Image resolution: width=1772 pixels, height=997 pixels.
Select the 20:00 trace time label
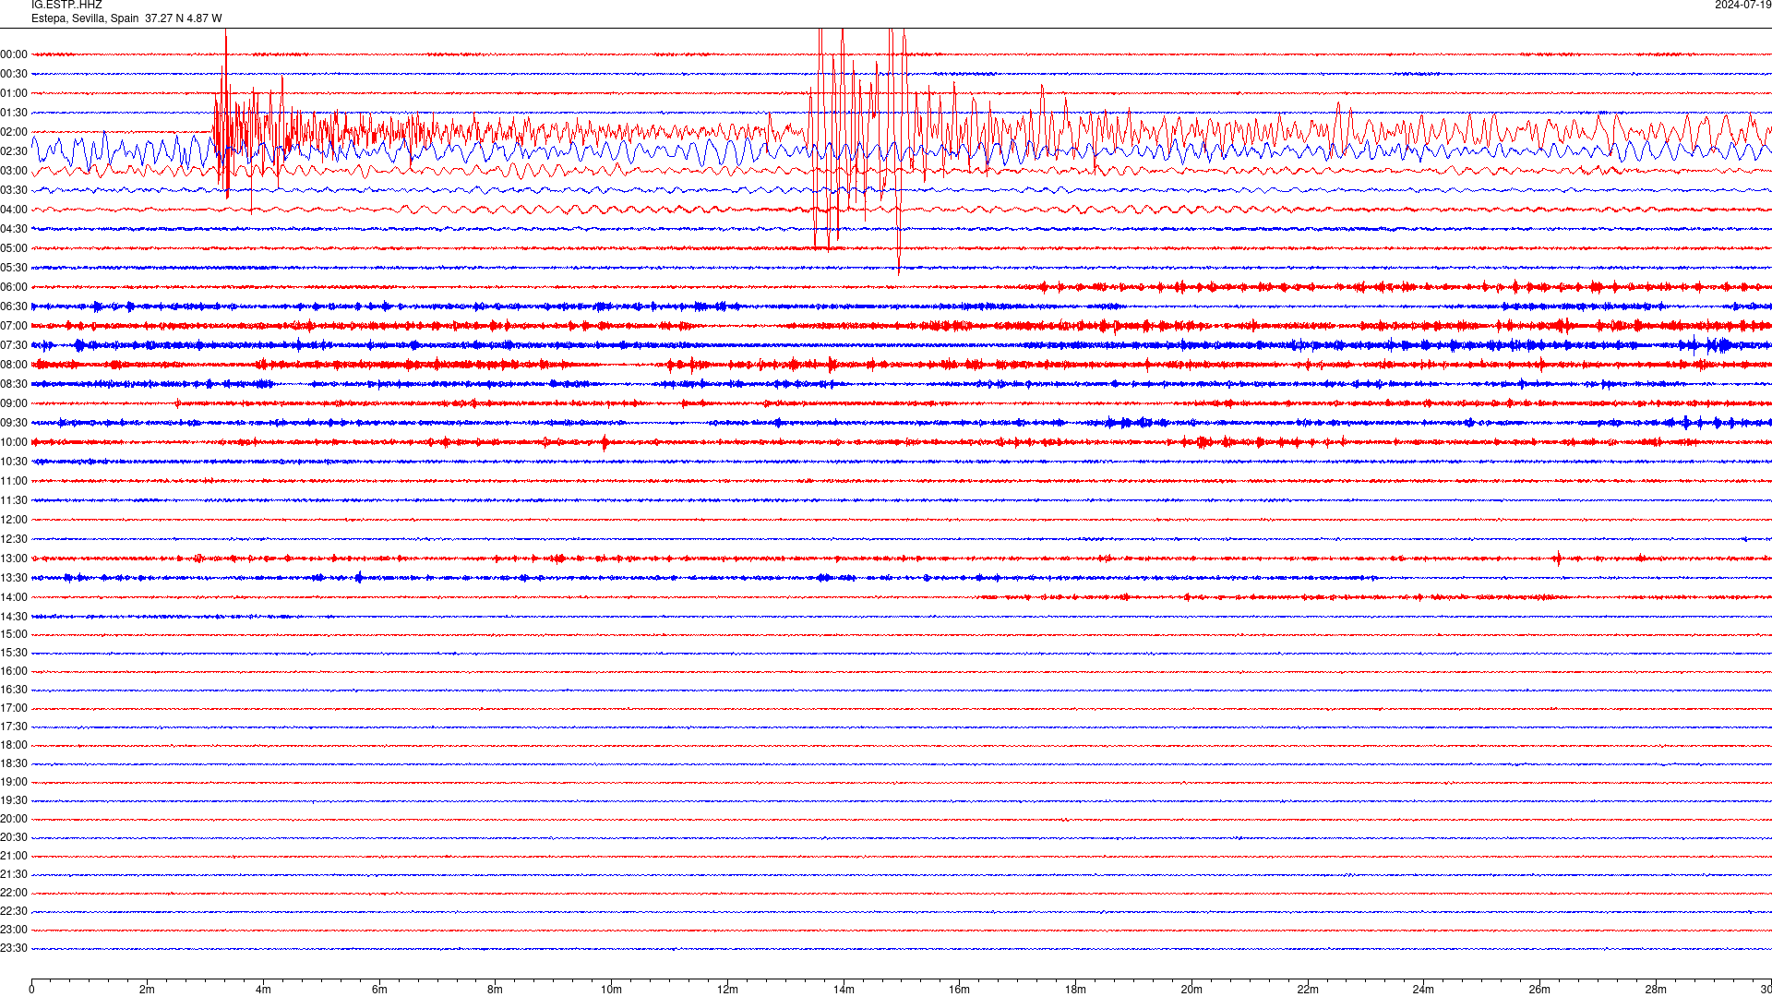(14, 819)
